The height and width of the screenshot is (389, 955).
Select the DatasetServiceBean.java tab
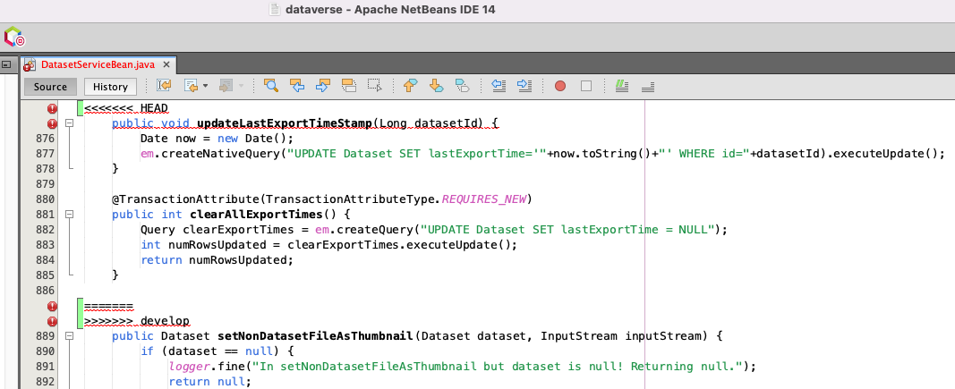pos(98,64)
